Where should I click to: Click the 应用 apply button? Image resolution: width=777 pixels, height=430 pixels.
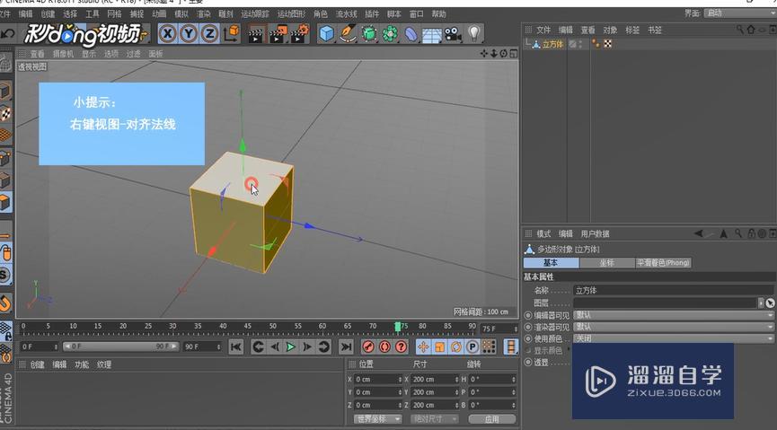point(492,419)
